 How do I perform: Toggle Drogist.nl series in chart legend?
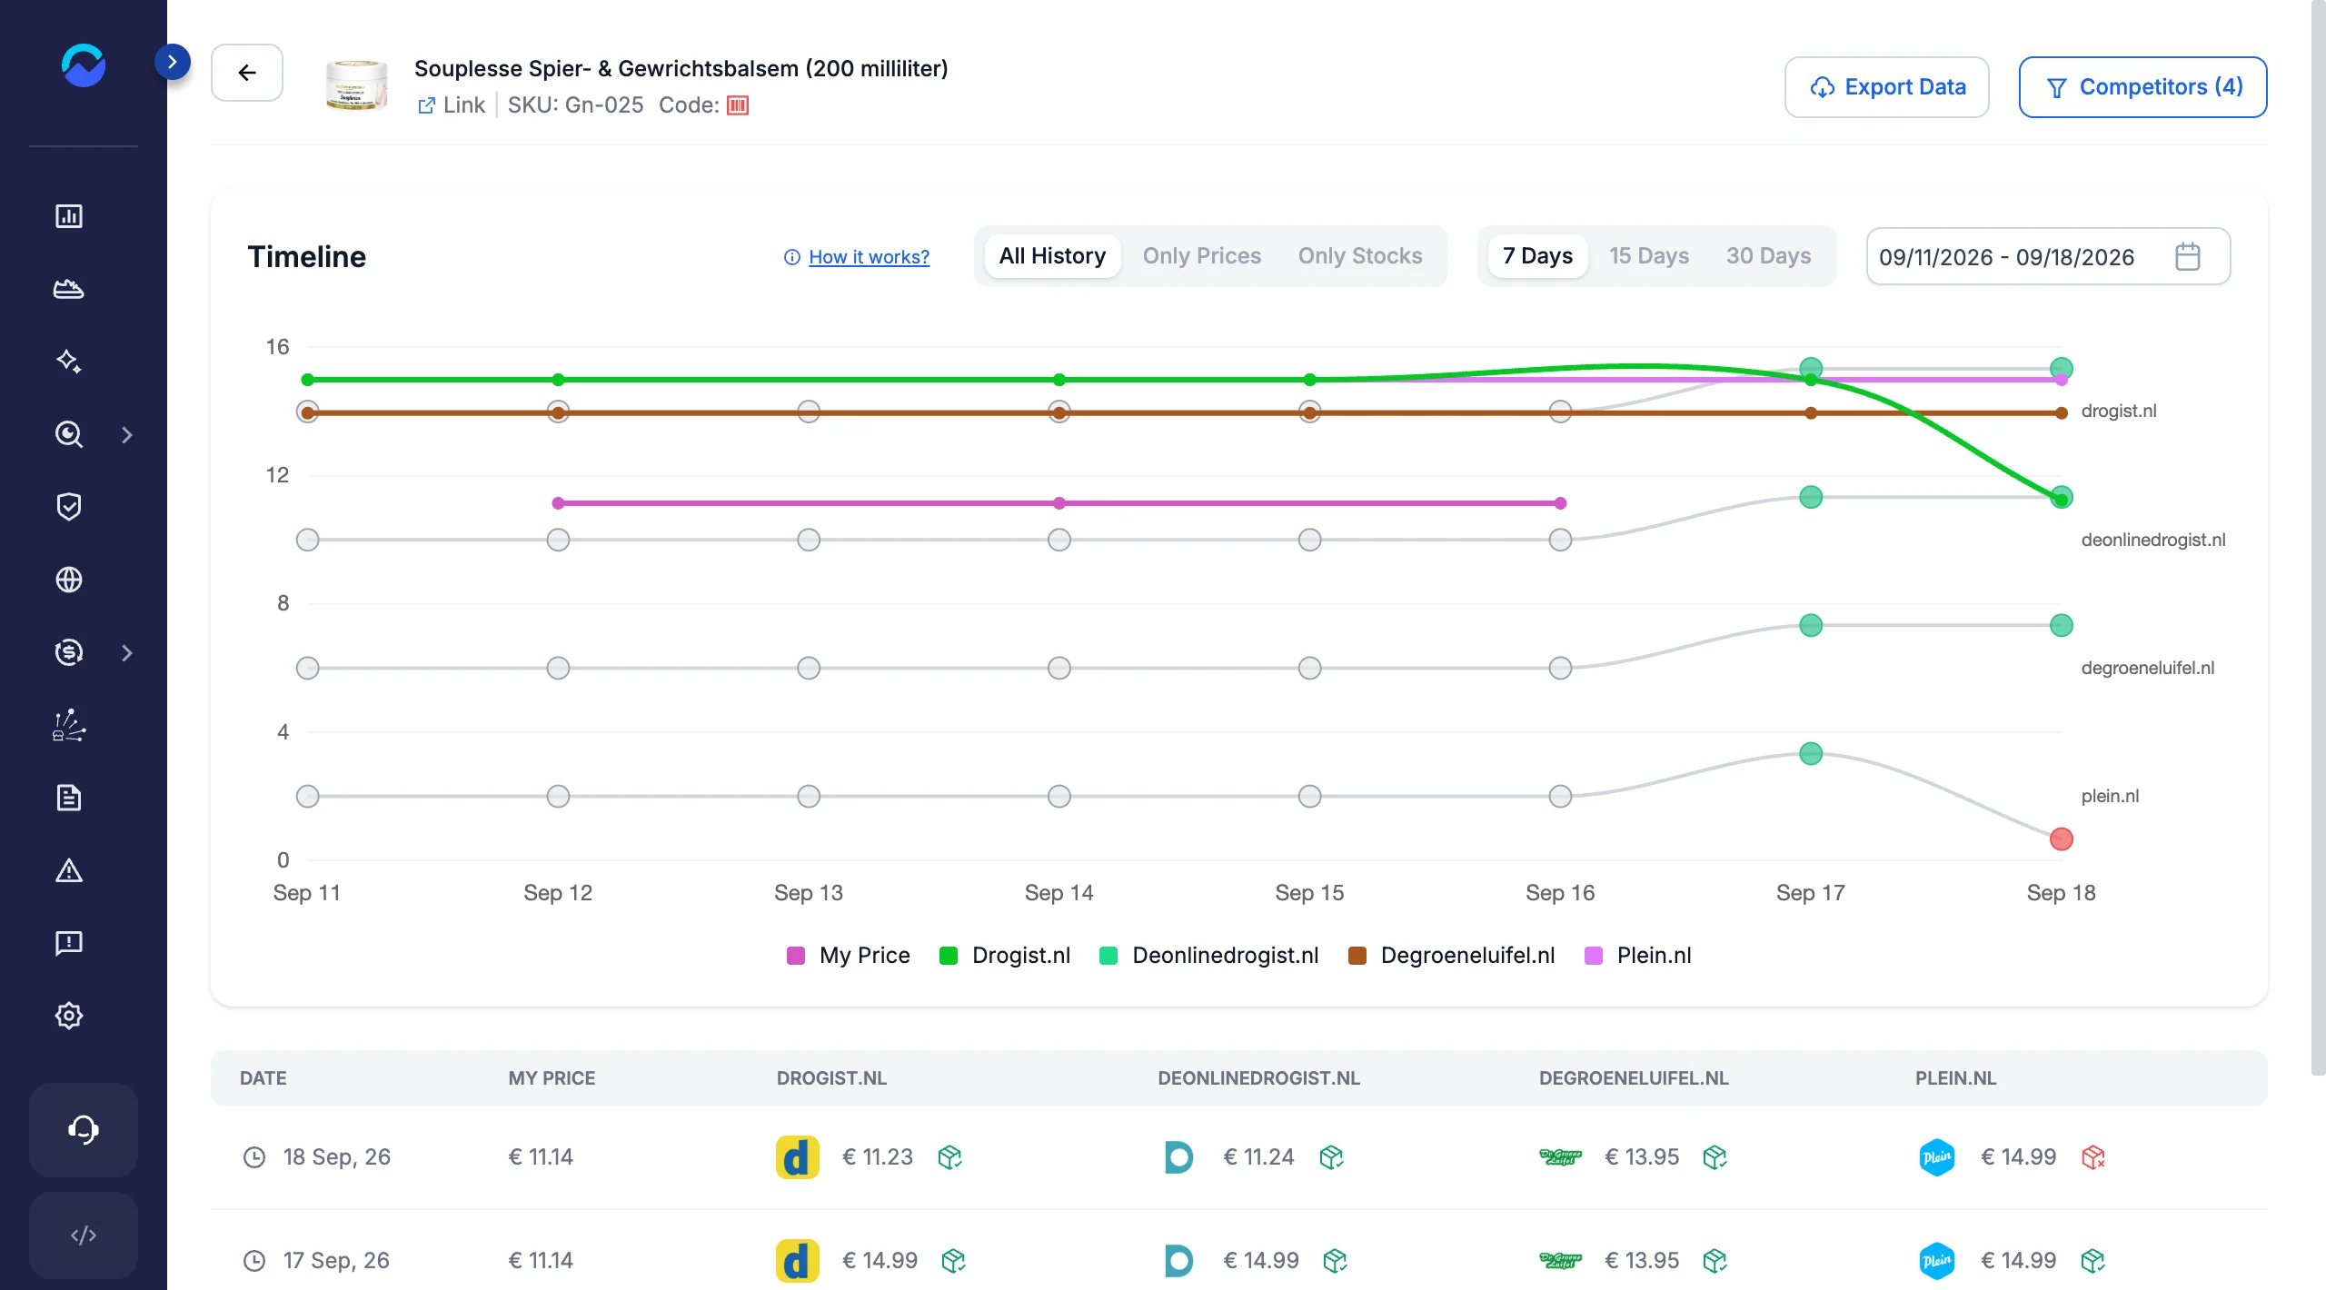(x=1005, y=956)
